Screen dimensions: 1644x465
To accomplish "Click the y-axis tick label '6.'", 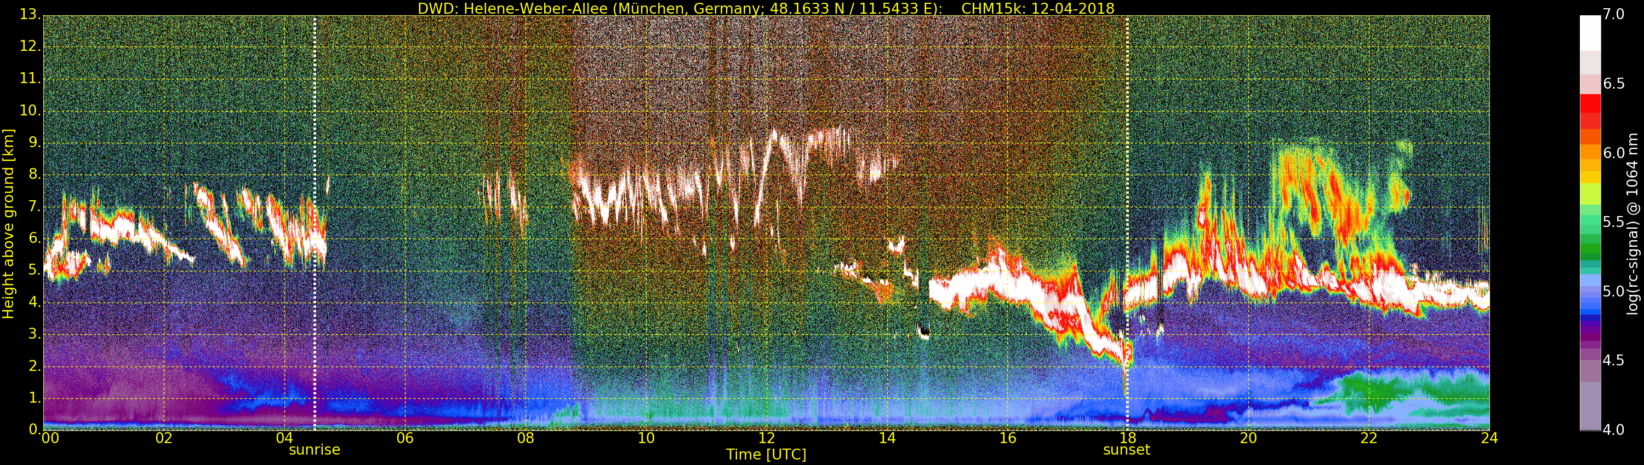I will click(x=35, y=238).
